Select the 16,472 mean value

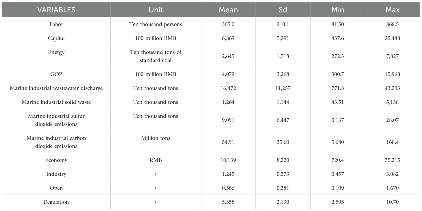(228, 88)
